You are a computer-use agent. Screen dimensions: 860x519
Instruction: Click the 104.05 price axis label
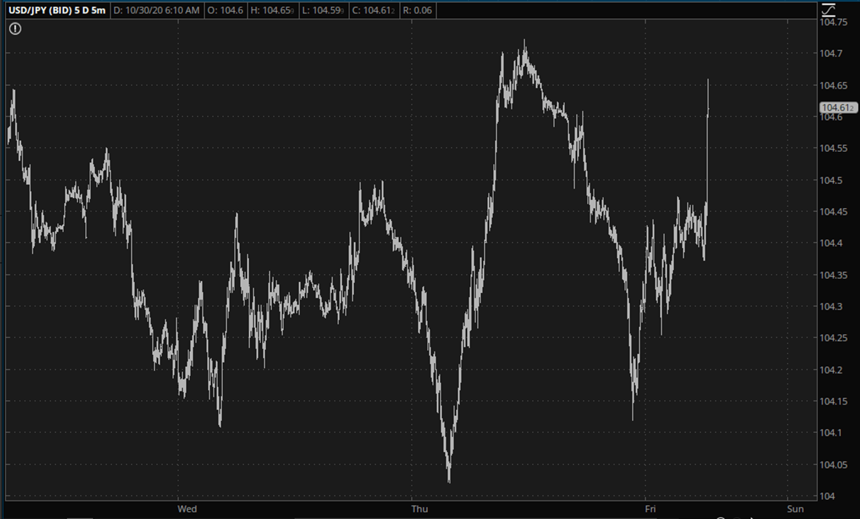coord(833,465)
